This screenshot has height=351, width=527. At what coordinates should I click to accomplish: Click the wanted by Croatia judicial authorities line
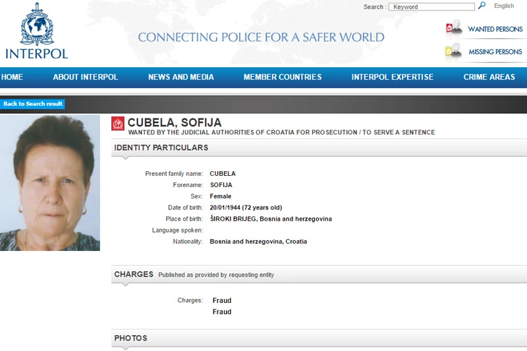(x=282, y=132)
